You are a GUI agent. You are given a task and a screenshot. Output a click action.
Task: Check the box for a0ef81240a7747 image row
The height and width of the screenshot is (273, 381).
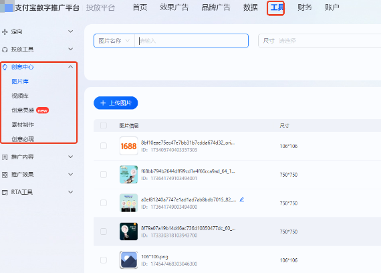point(104,203)
